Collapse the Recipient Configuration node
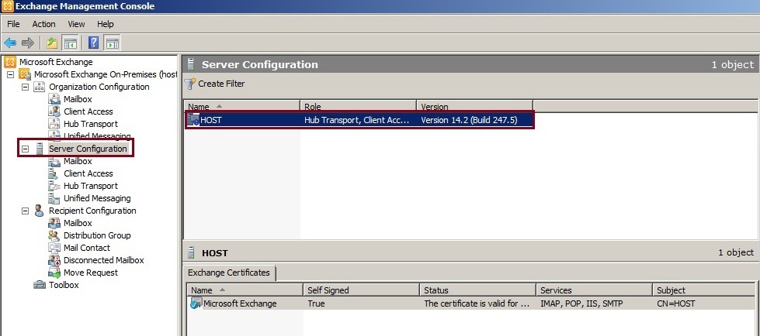760x336 pixels. coord(25,211)
